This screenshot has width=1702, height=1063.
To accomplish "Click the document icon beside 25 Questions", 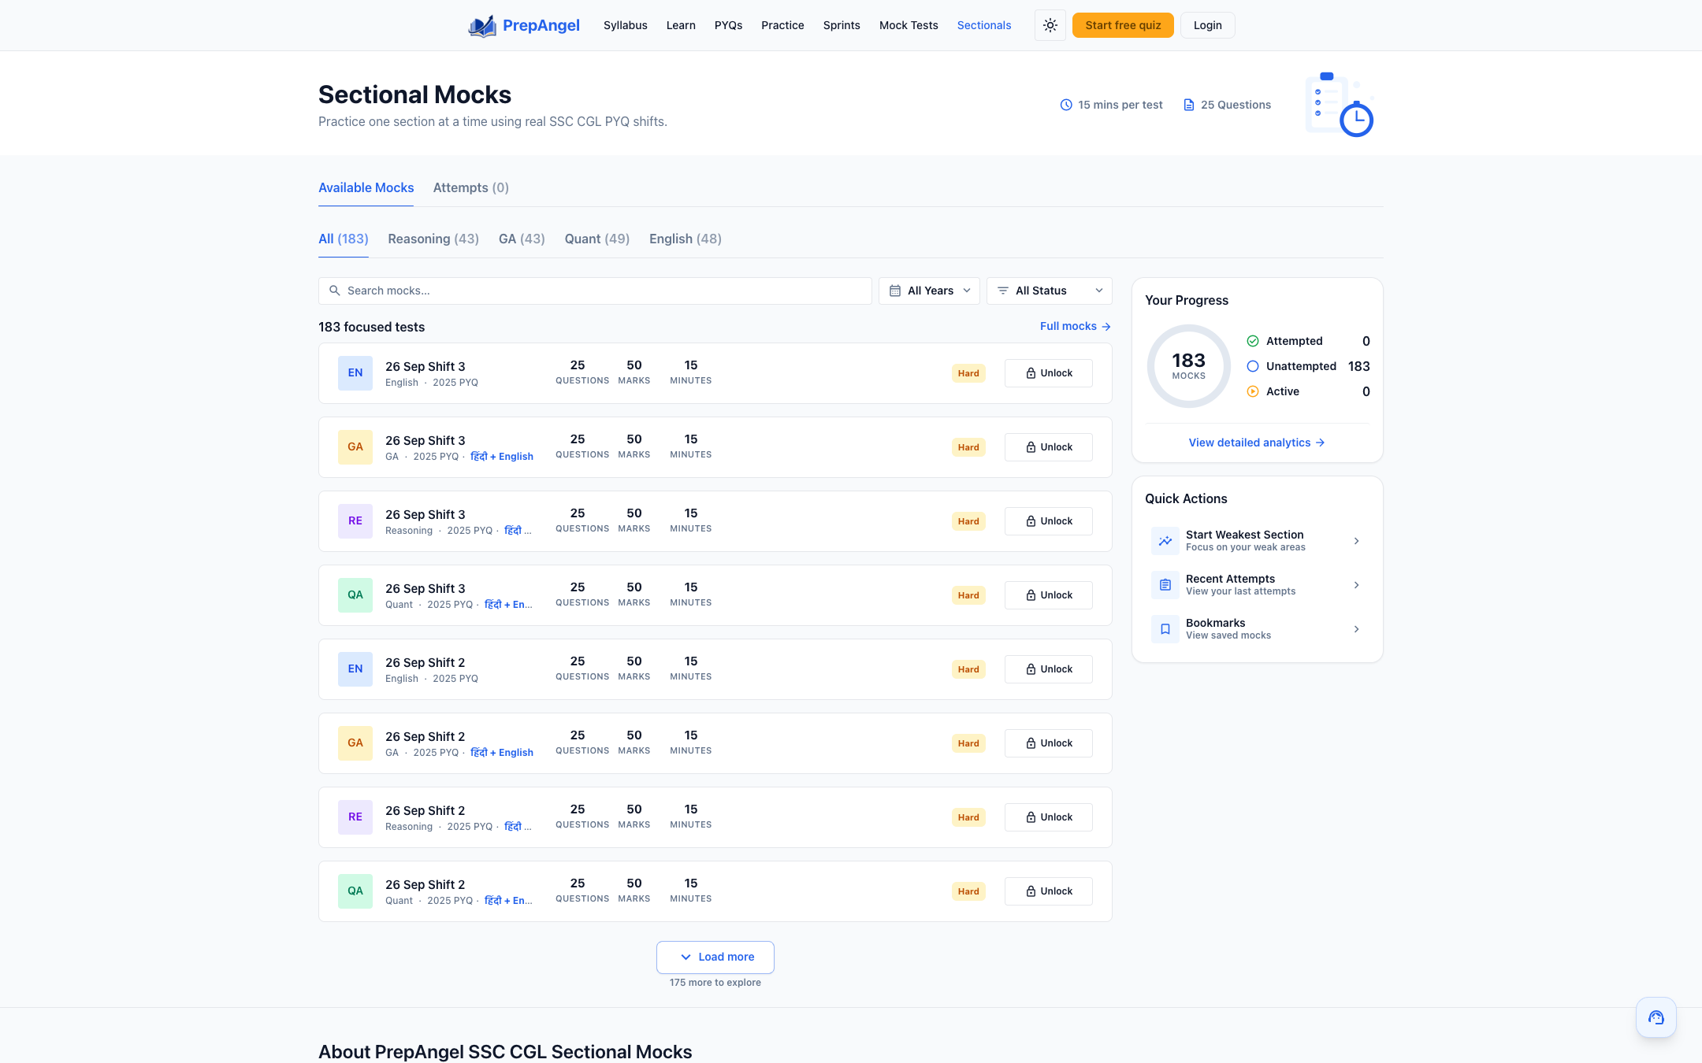I will 1189,105.
